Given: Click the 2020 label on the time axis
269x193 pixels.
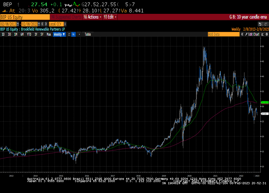Looking at the screenshot, I should point(189,176).
